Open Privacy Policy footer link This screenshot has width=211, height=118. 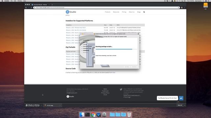pyautogui.click(x=105, y=93)
